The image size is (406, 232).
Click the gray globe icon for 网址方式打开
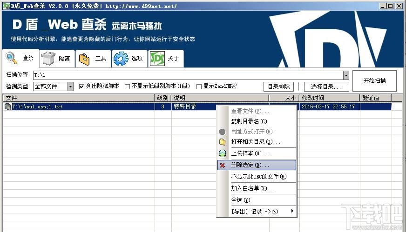coord(222,132)
